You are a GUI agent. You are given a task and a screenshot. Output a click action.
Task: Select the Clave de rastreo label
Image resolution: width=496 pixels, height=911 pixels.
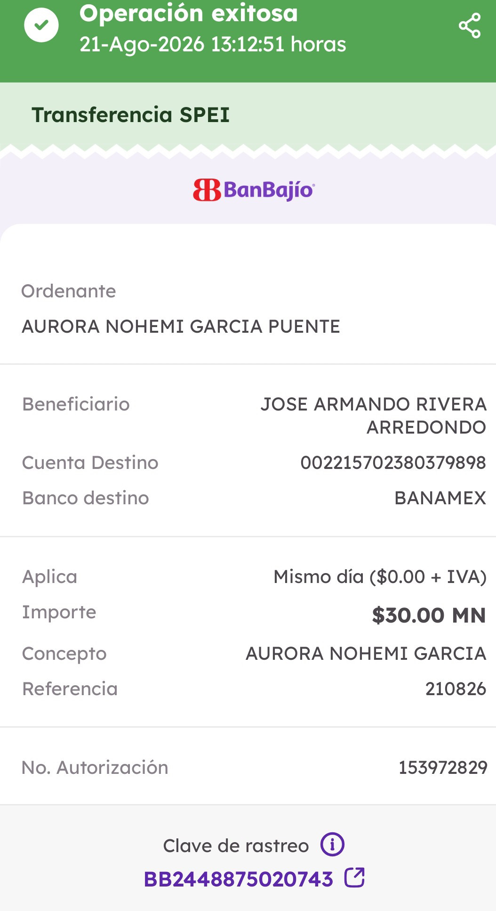pyautogui.click(x=236, y=845)
